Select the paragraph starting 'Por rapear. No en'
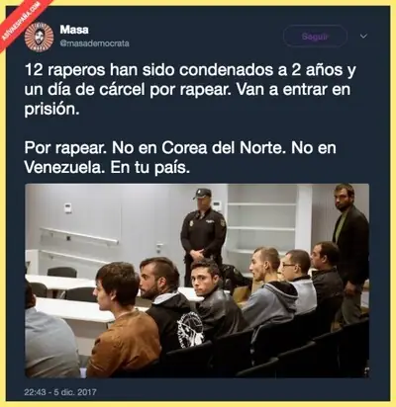Image resolution: width=396 pixels, height=407 pixels. point(180,158)
